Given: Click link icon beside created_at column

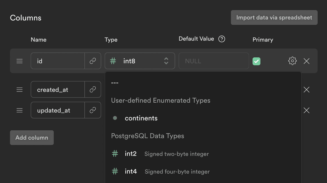Looking at the screenshot, I should point(93,90).
